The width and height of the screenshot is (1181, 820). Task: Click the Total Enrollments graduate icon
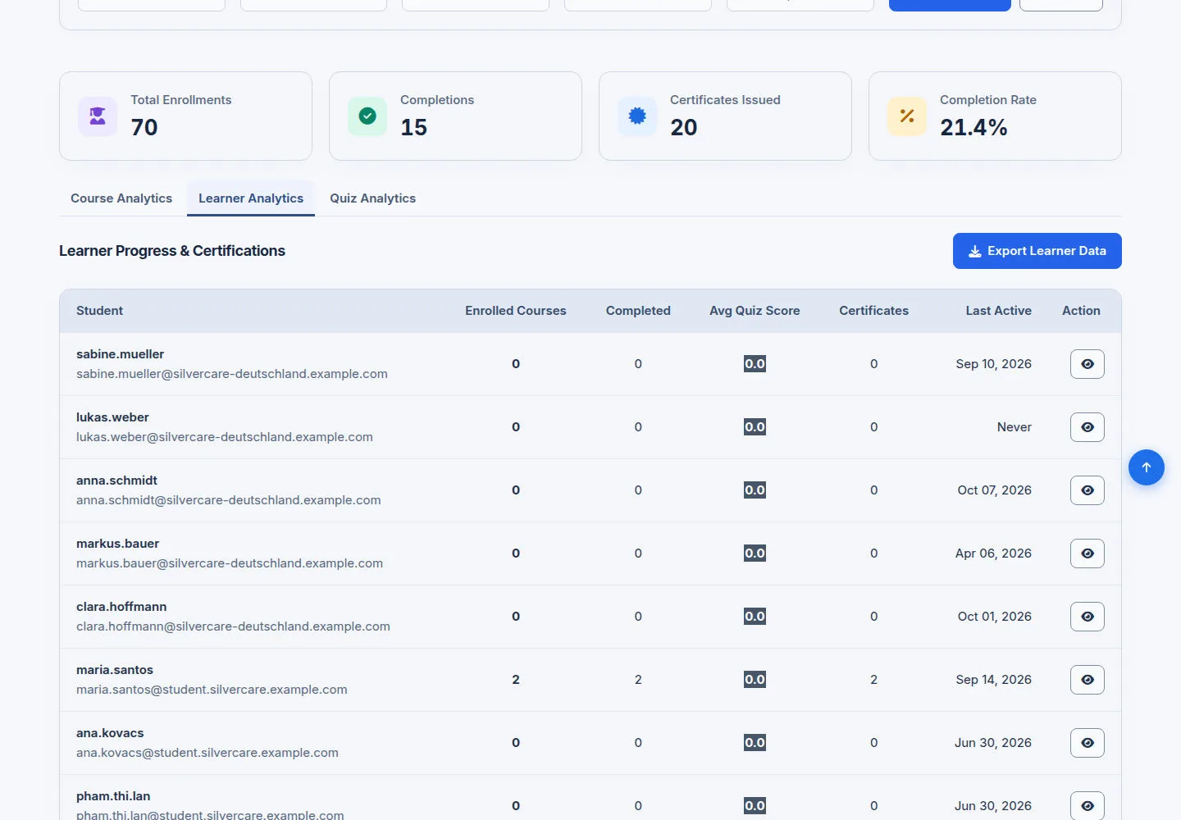click(98, 116)
